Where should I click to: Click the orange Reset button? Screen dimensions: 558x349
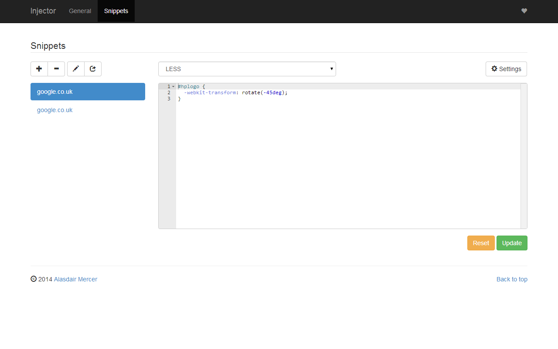481,243
